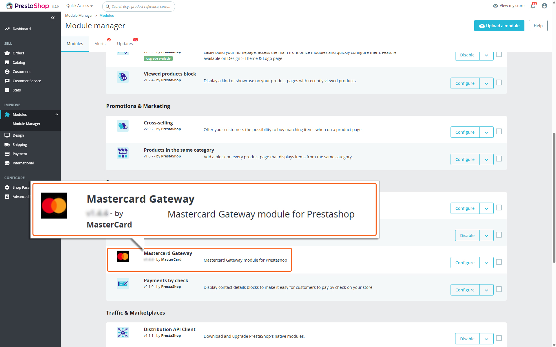
Task: Open Quick Access dropdown menu
Action: pos(79,6)
